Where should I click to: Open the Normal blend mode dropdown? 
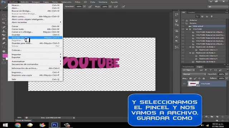[194, 74]
